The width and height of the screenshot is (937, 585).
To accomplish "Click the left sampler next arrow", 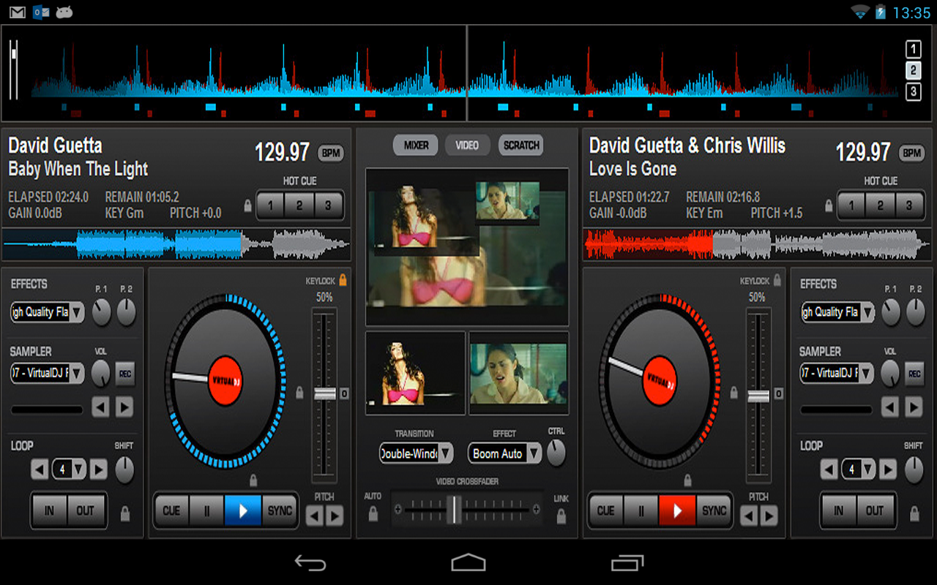I will point(124,407).
